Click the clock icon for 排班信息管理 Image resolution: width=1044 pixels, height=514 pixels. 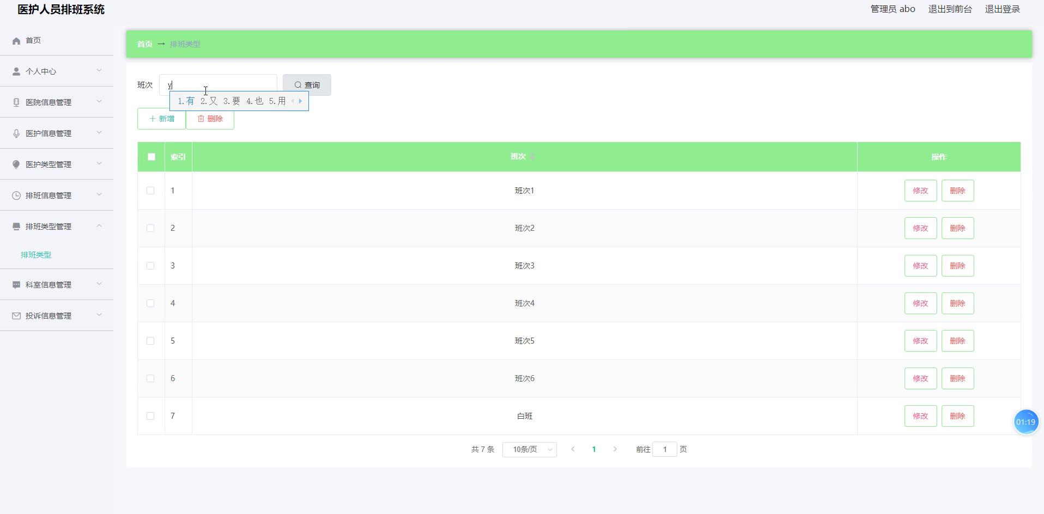pyautogui.click(x=16, y=195)
